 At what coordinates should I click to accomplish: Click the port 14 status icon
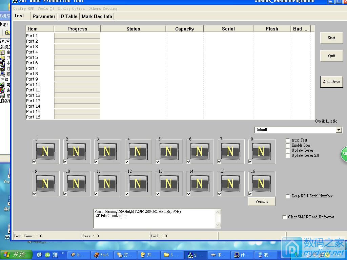tap(200, 183)
